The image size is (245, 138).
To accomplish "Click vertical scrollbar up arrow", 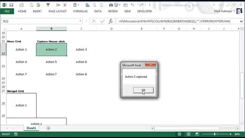I will pyautogui.click(x=242, y=29).
